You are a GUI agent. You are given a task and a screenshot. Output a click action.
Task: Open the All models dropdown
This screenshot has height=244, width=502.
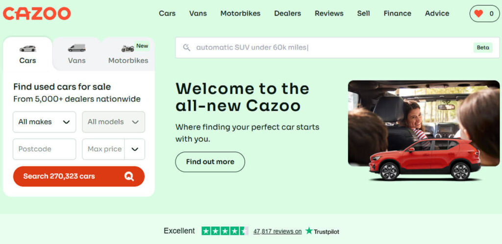point(113,122)
